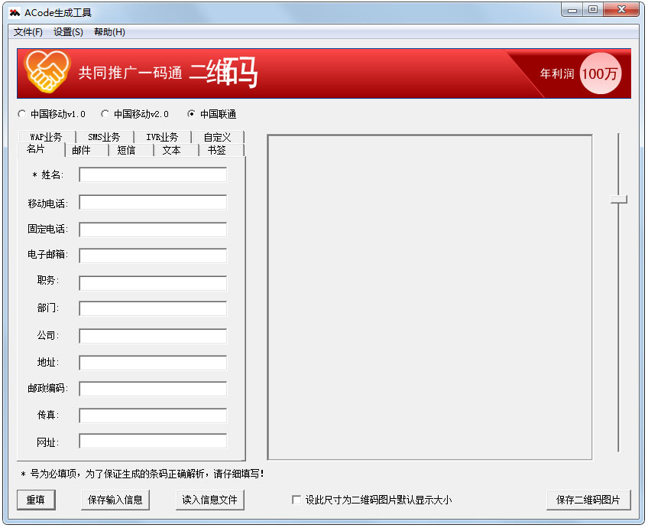Focus the 传真 input field
This screenshot has height=528, width=648.
point(153,416)
